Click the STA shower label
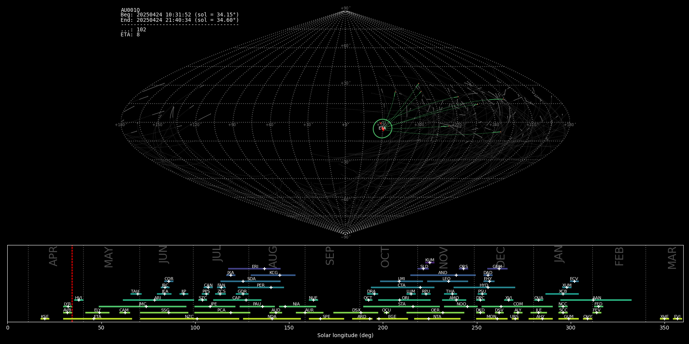689x344 pixels. pos(402,304)
